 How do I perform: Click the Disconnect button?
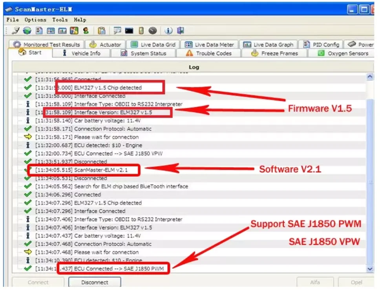tap(95, 282)
